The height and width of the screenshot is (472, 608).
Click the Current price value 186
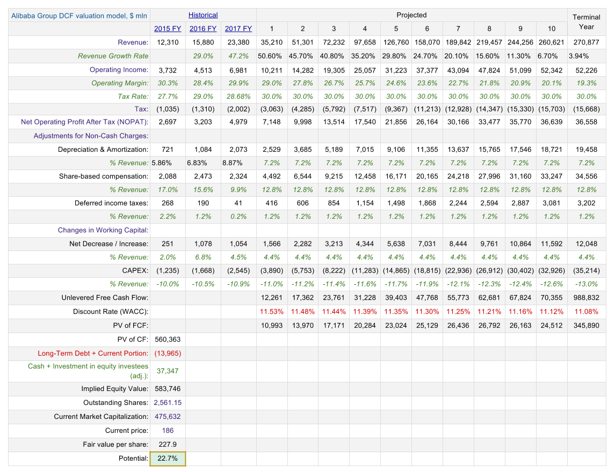click(168, 430)
